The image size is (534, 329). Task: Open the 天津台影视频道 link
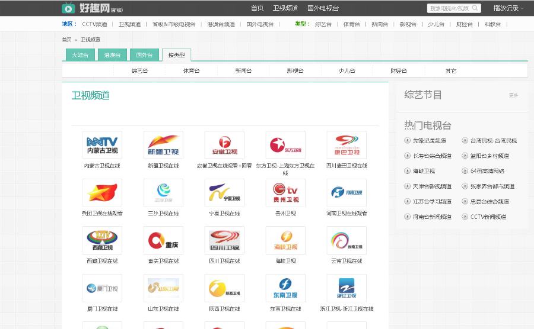tap(432, 186)
